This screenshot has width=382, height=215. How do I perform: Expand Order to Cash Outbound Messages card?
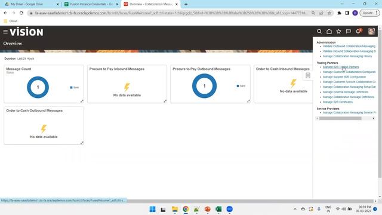(82, 143)
